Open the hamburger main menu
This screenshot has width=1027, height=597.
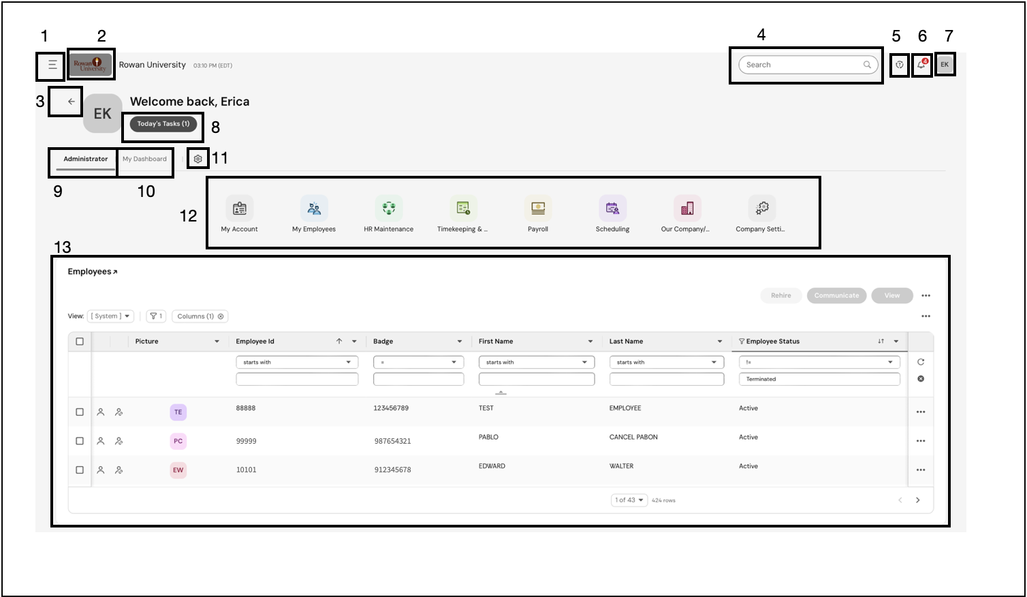click(x=52, y=65)
